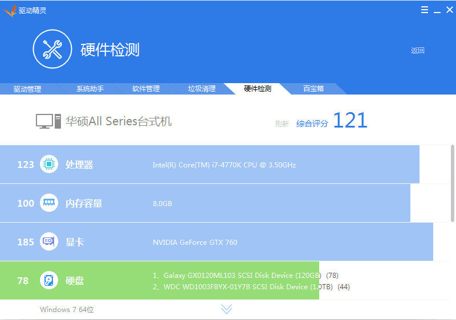Viewport: 456px width, 320px height.
Task: Click the desktop computer icon
Action: (48, 121)
